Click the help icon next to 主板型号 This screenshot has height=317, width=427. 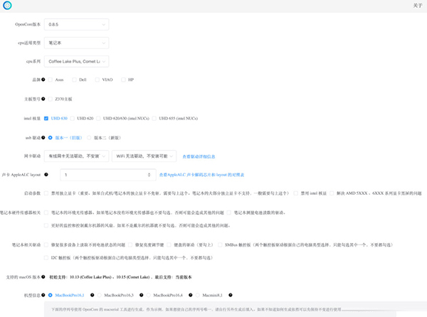click(x=43, y=99)
